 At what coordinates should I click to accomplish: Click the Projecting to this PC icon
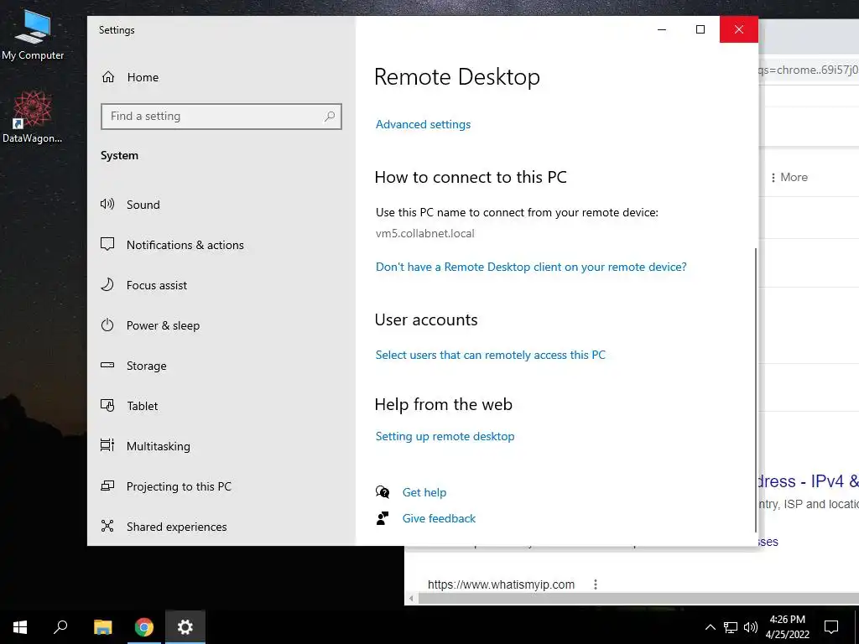107,486
